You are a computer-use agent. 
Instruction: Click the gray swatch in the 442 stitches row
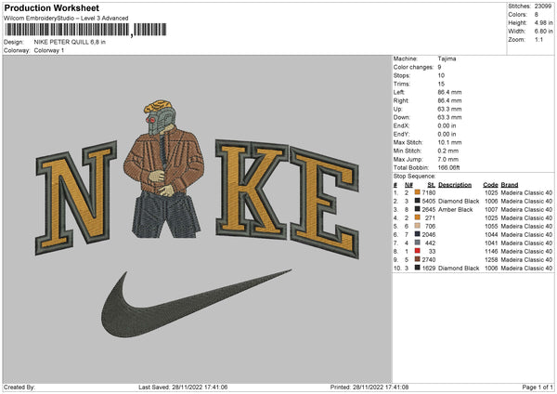(418, 243)
